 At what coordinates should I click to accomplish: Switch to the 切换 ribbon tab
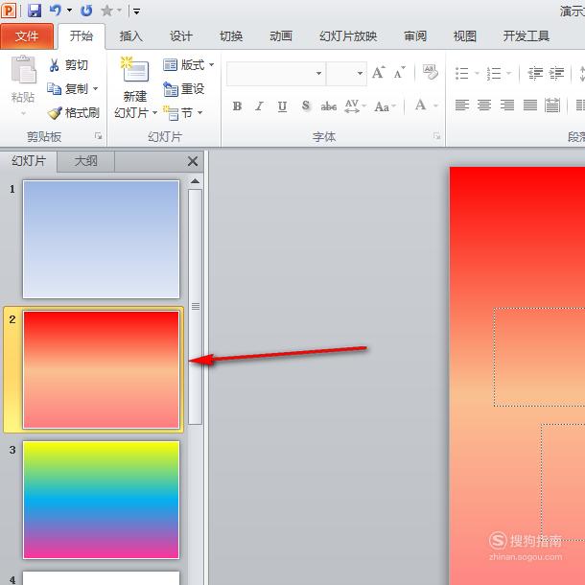coord(231,36)
